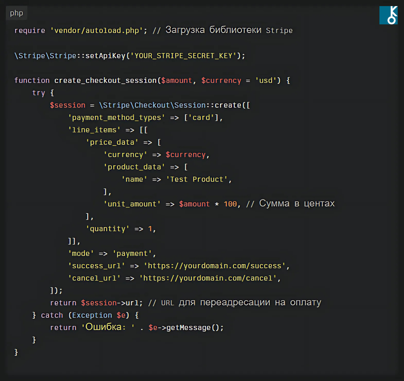Click \Stripe\Checkout\Session class reference
The image size is (404, 381).
coord(152,105)
